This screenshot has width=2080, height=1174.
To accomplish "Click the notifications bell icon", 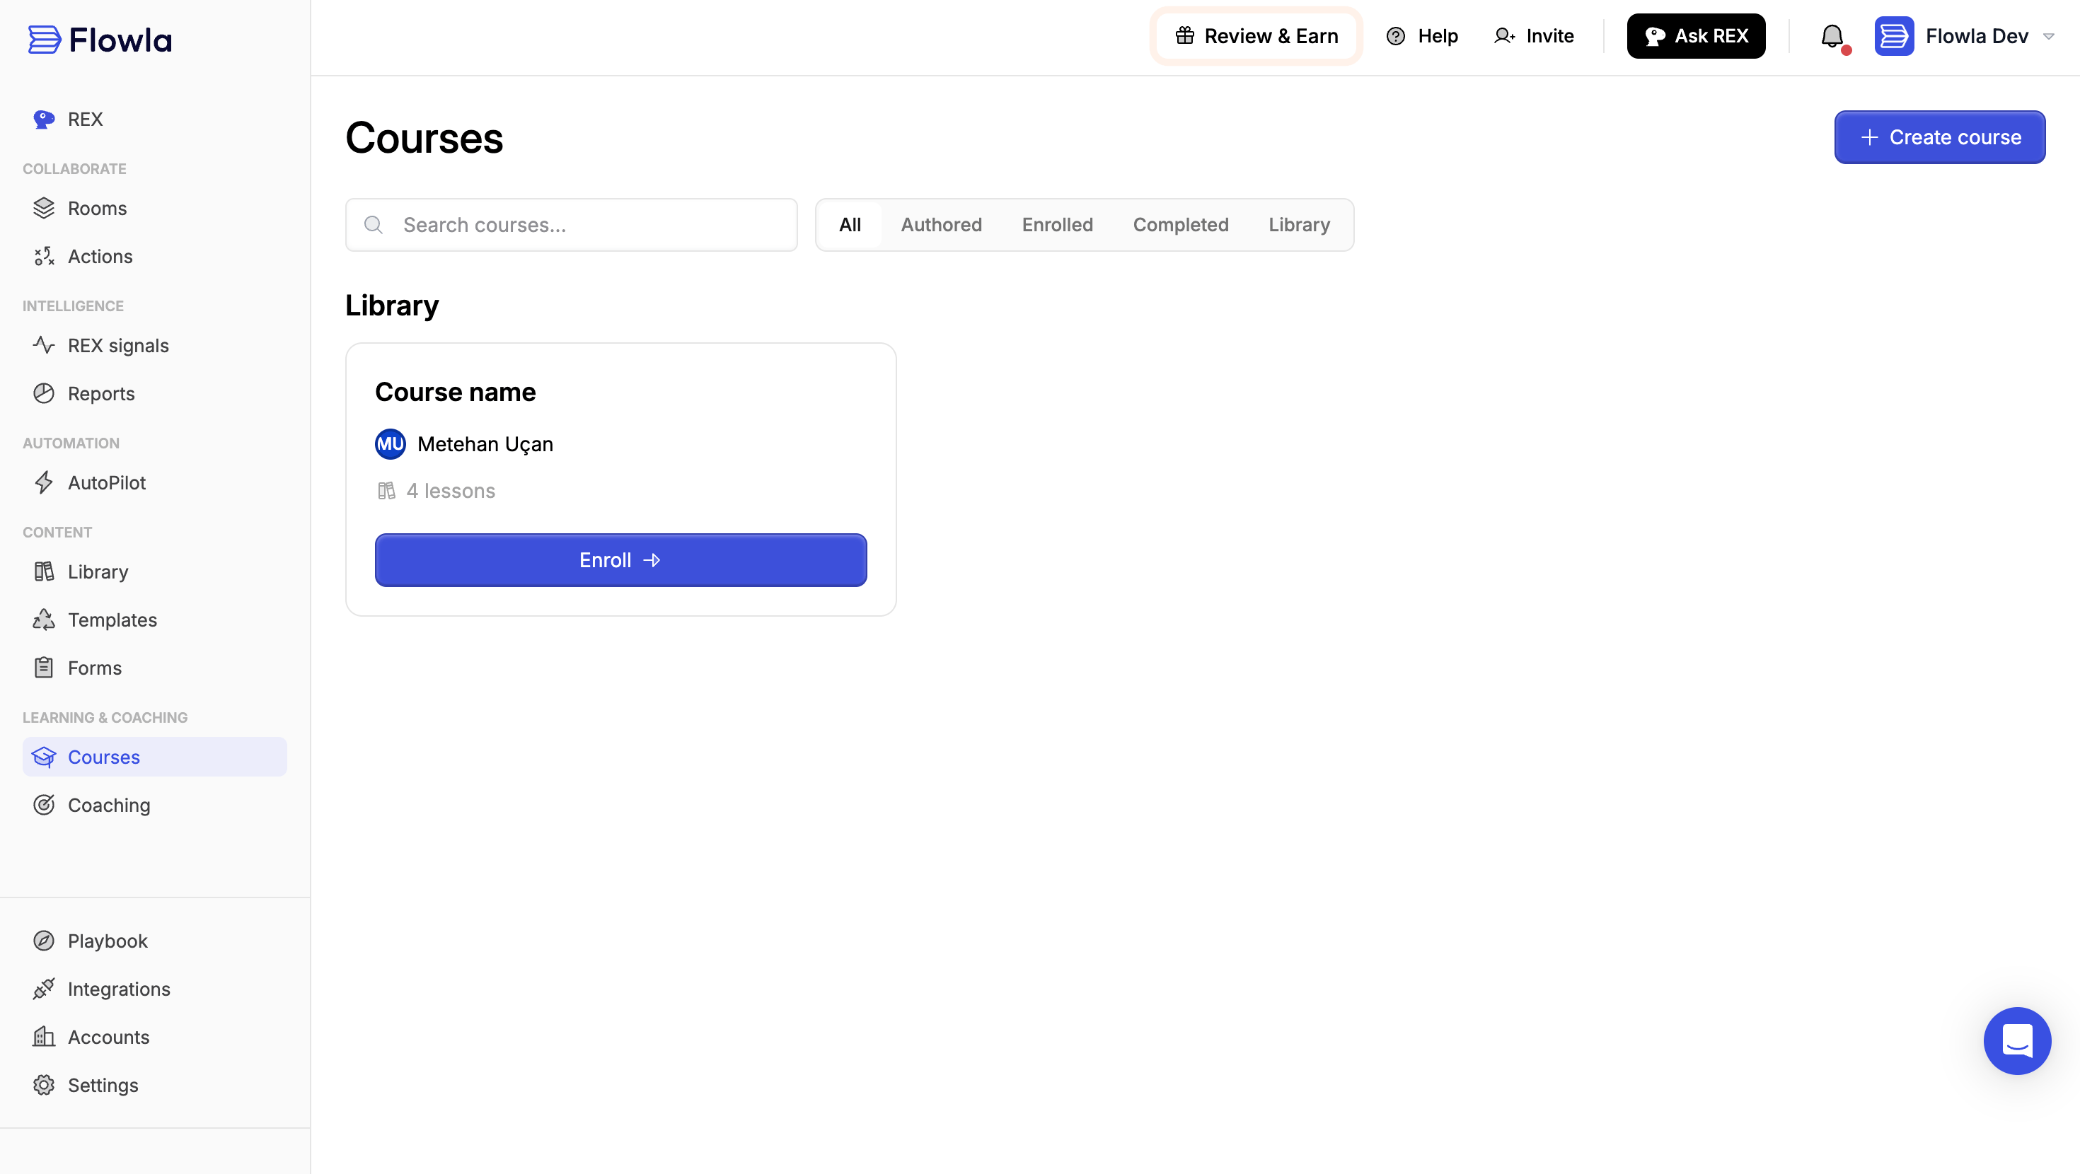I will point(1832,36).
